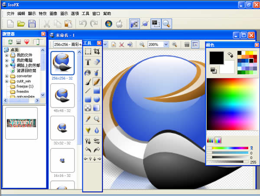Click the Undo arrow icon
Screen dimensions: 260x196
(83, 24)
